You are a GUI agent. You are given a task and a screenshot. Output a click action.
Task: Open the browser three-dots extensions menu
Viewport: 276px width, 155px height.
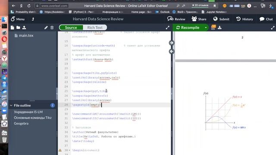coord(255,6)
